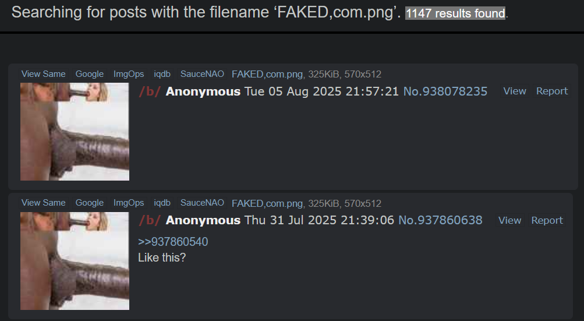This screenshot has width=584, height=321.
Task: Click SauceNAO in the second post
Action: pos(202,202)
